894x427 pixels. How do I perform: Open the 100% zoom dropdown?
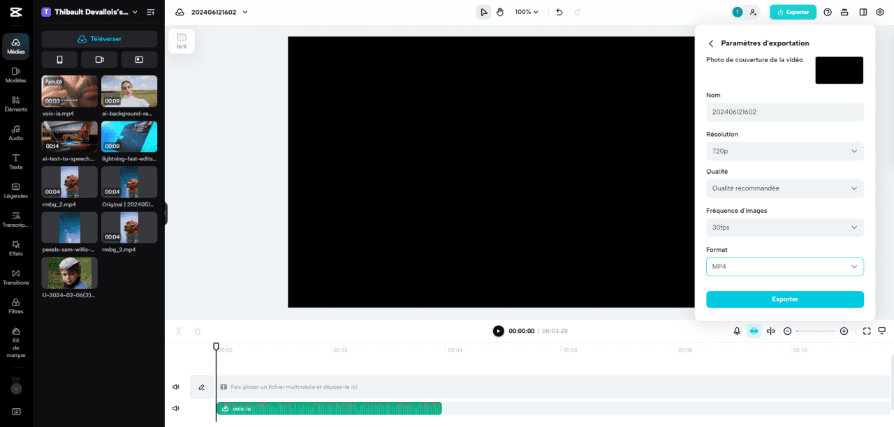coord(527,12)
